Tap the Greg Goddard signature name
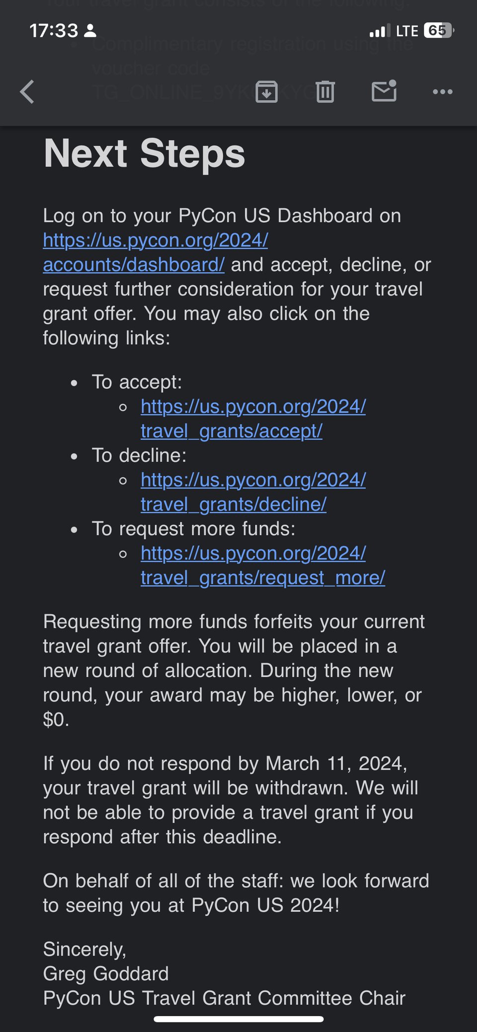477x1032 pixels. [x=106, y=974]
